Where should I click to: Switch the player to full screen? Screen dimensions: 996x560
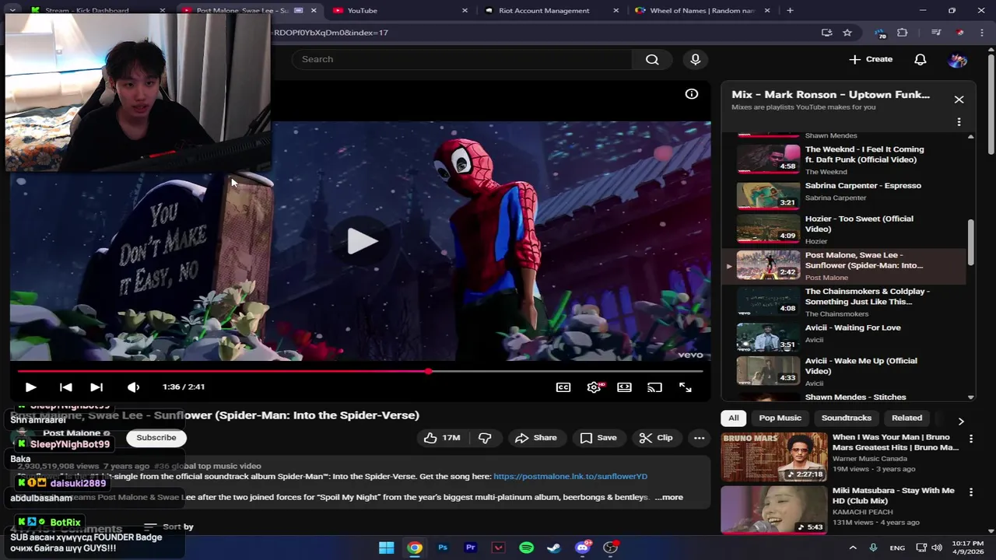[685, 387]
